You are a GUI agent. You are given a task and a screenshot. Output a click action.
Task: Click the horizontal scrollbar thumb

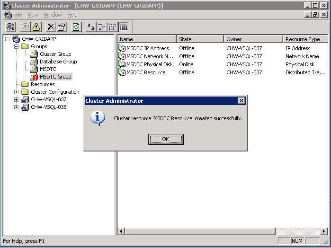tap(200, 231)
